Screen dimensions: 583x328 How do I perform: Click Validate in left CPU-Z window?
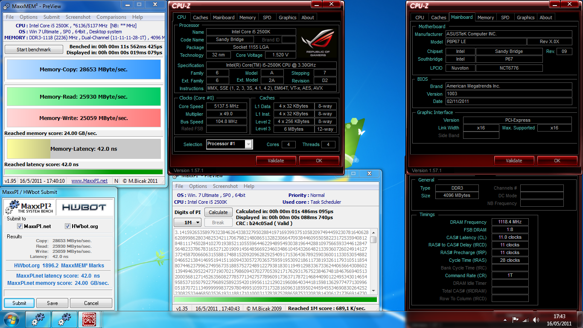click(x=276, y=161)
